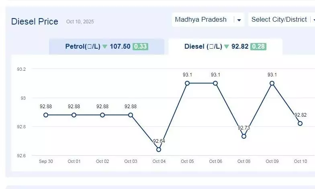Click the Sep 30 data point marker
315x189 pixels.
click(46, 115)
